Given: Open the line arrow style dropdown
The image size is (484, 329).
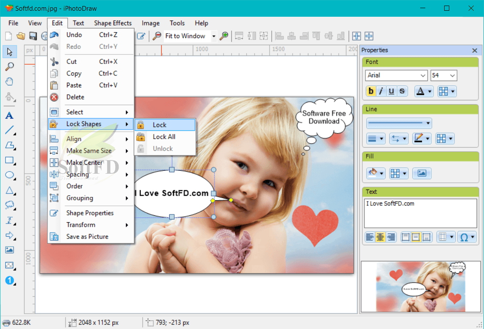Looking at the screenshot, I should (398, 139).
